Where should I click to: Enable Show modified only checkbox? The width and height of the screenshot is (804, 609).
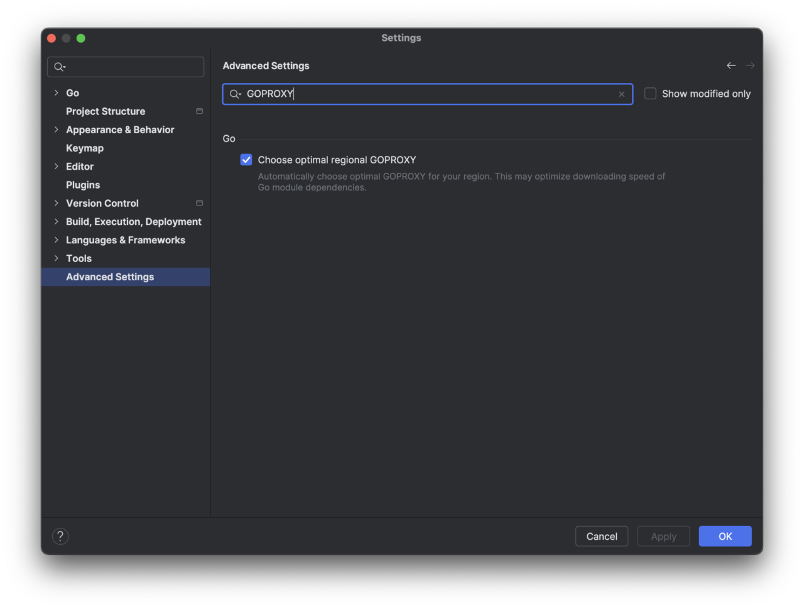coord(650,94)
